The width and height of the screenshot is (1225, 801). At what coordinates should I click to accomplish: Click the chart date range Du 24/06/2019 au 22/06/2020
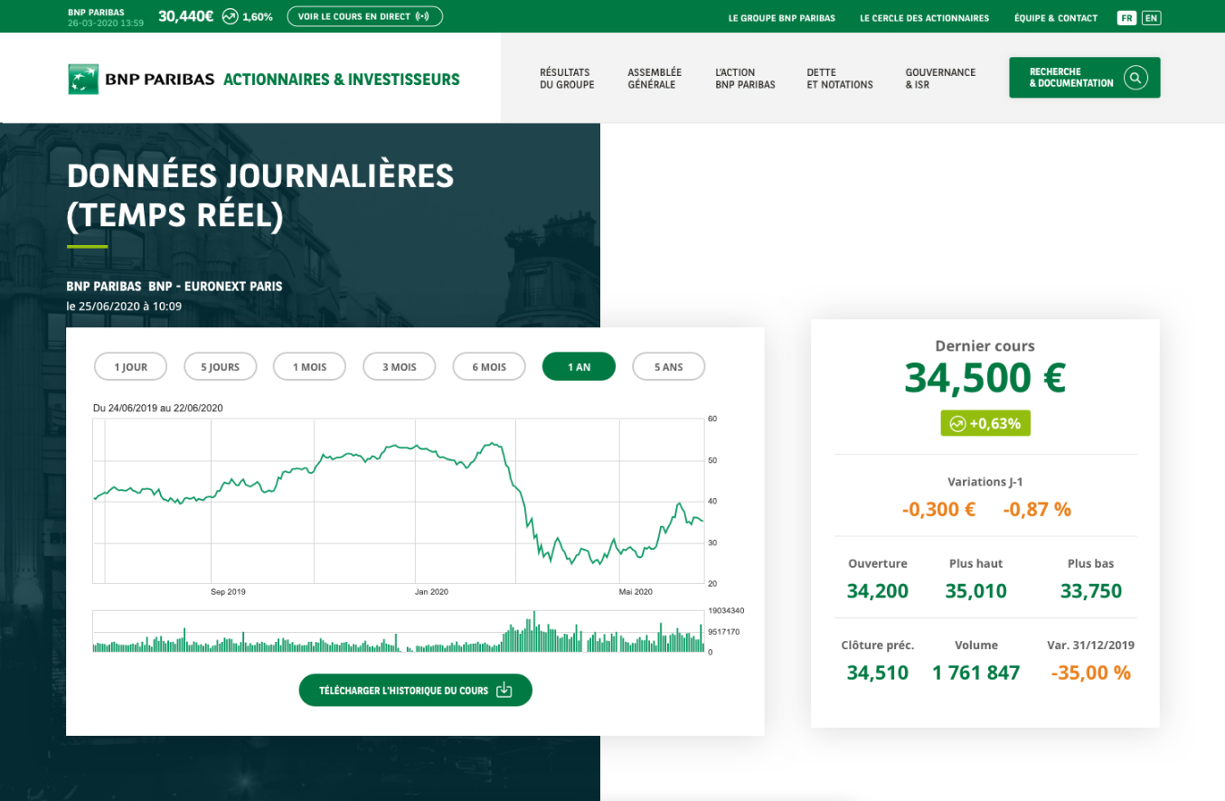(158, 408)
